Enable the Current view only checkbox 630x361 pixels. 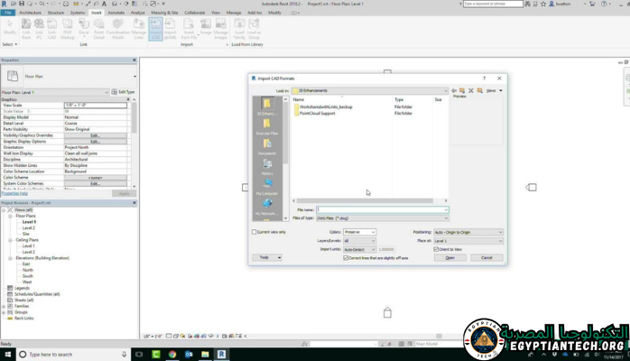point(254,232)
